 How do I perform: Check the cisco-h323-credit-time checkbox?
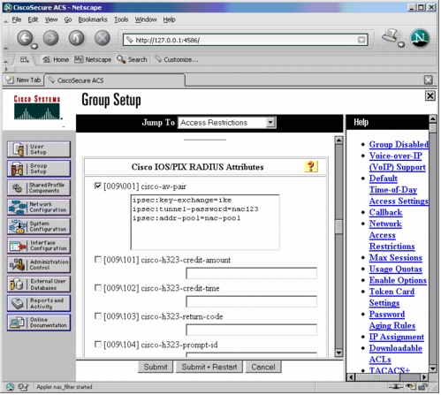97,288
